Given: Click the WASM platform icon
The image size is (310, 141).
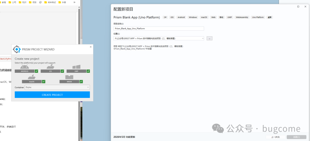Looking at the screenshot, I should click(x=69, y=77).
